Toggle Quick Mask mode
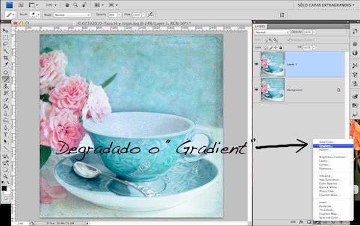The height and width of the screenshot is (226, 360). (5, 198)
